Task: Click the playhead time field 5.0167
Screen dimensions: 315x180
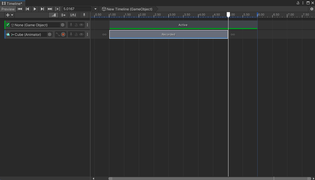Action: 77,9
